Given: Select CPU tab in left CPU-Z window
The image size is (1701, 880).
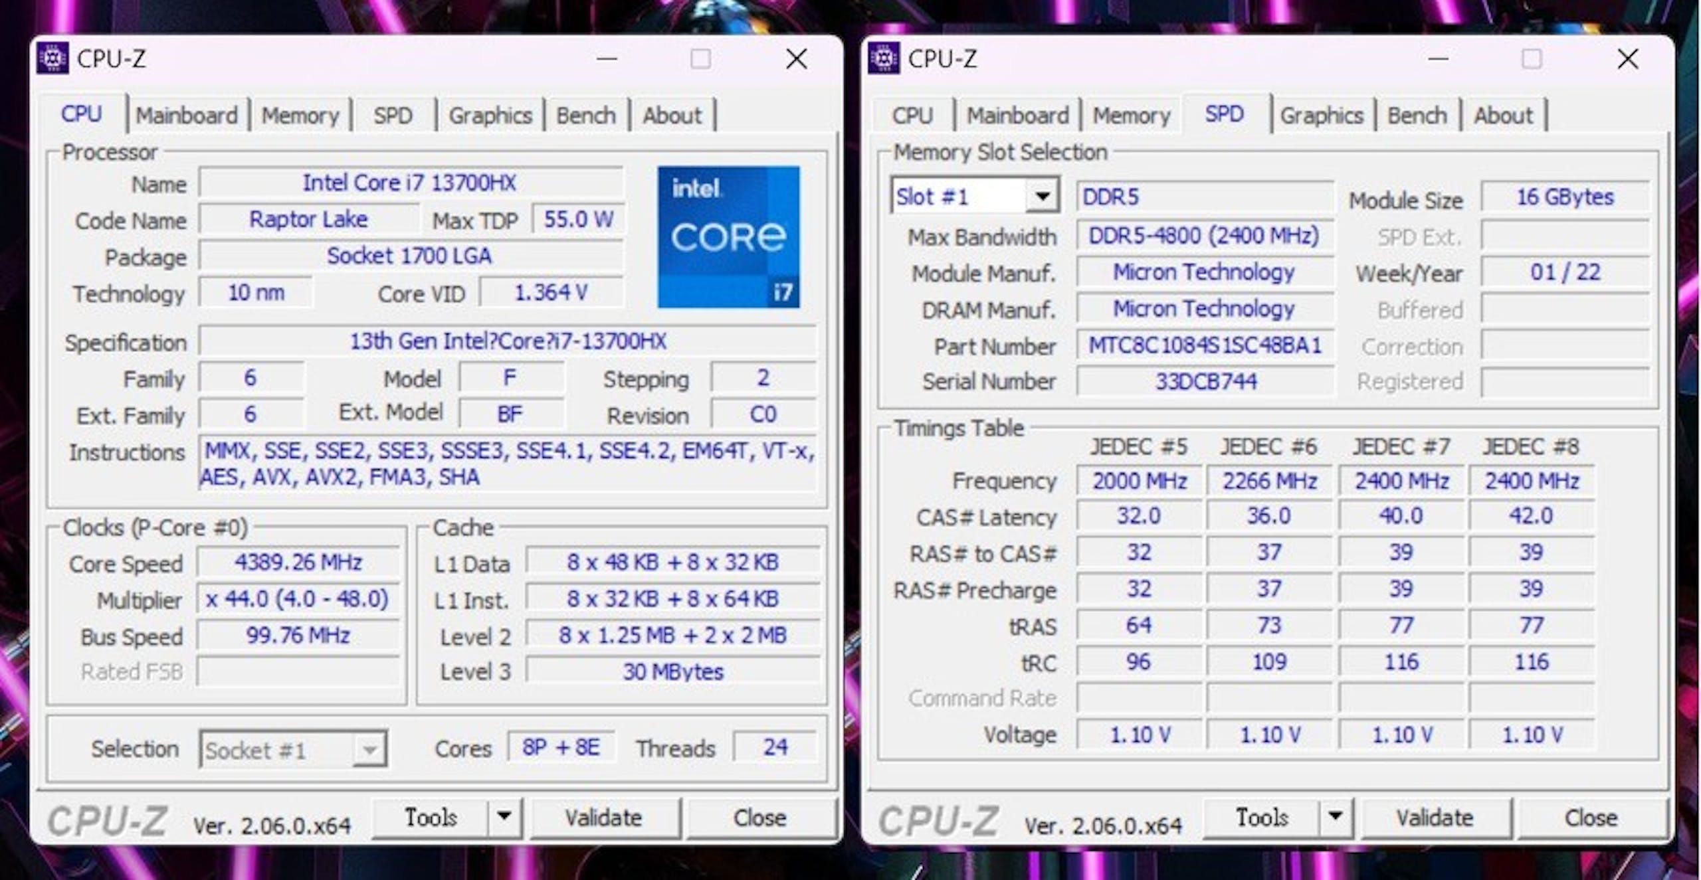Looking at the screenshot, I should click(82, 114).
